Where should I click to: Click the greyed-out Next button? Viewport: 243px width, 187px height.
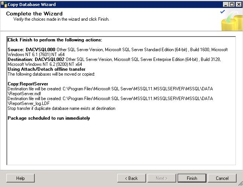coord(161,178)
